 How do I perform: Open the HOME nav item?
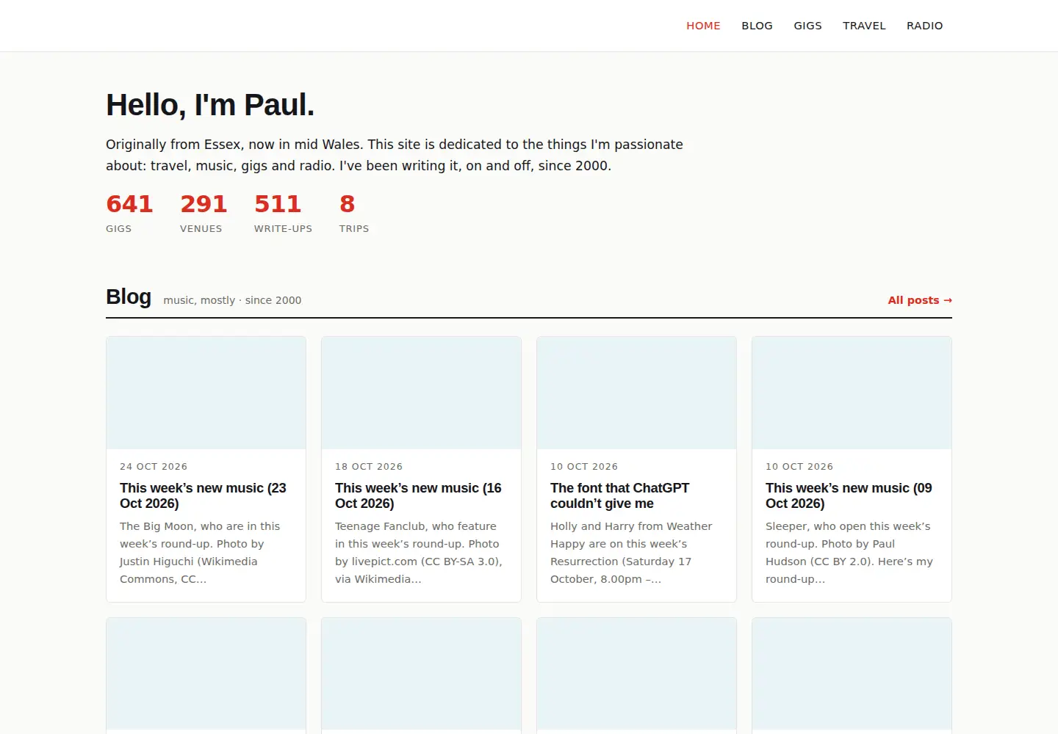(703, 26)
